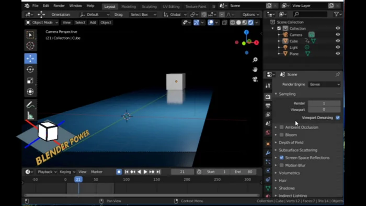Select the Measure tool
366x206 pixels.
(x=30, y=116)
